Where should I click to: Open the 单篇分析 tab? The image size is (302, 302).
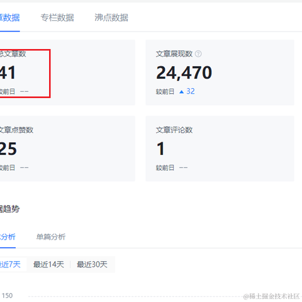click(51, 237)
